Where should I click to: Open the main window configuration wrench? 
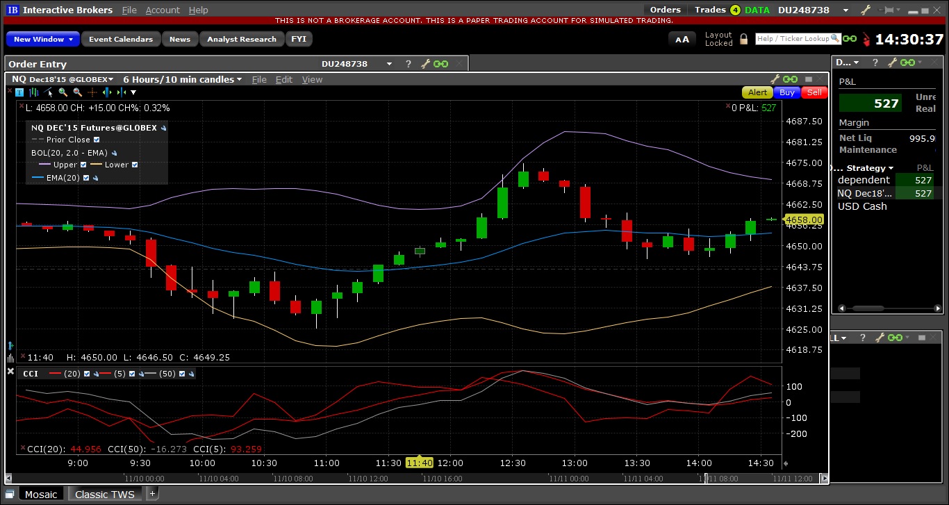pos(866,10)
